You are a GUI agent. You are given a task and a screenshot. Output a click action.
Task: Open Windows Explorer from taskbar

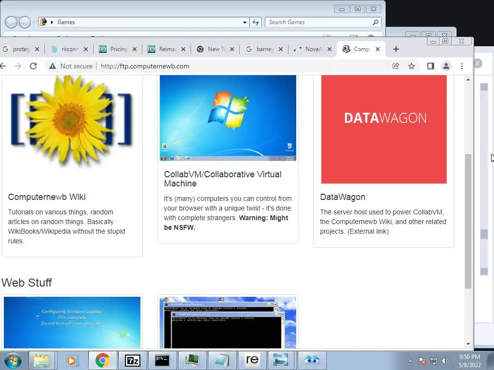click(x=41, y=360)
